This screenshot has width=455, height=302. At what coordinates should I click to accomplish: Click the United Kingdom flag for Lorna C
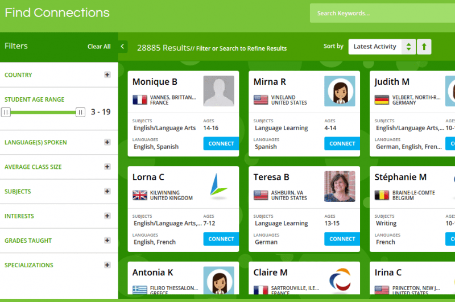[140, 196]
